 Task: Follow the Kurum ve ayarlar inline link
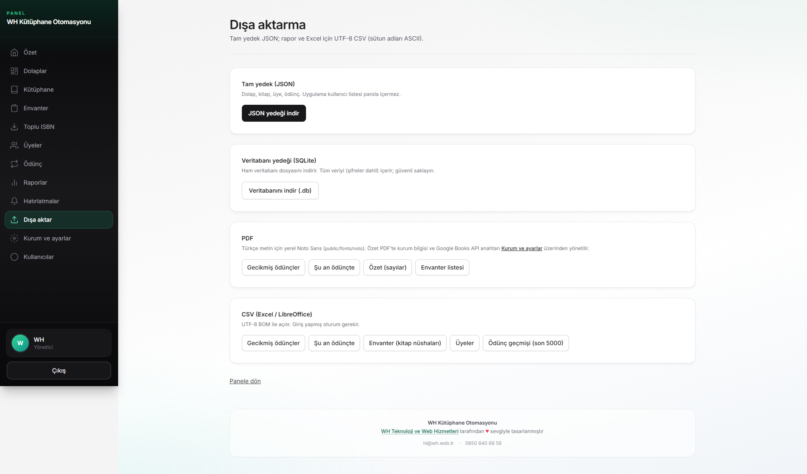tap(522, 248)
